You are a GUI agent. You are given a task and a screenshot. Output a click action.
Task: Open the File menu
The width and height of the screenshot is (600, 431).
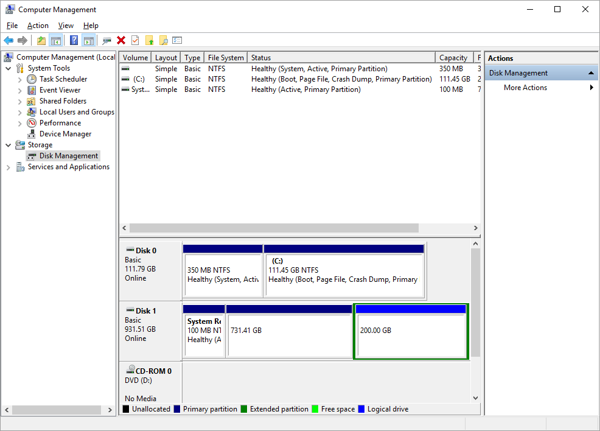[x=12, y=25]
